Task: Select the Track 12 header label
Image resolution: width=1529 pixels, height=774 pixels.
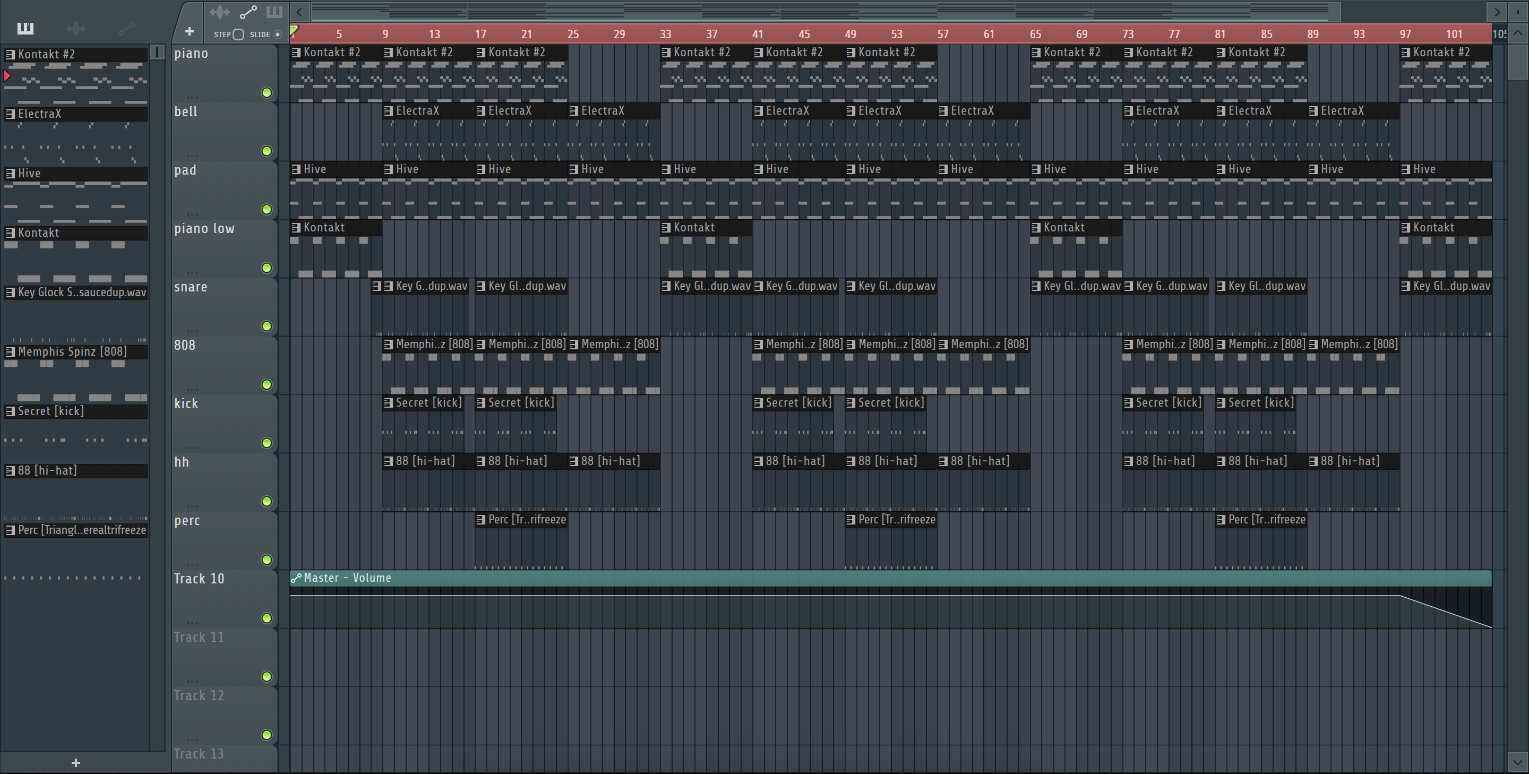Action: [199, 695]
